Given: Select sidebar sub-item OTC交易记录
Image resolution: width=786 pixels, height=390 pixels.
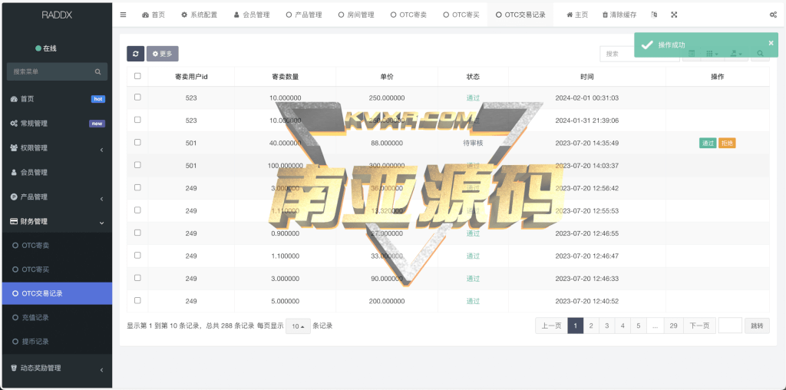Looking at the screenshot, I should click(56, 294).
